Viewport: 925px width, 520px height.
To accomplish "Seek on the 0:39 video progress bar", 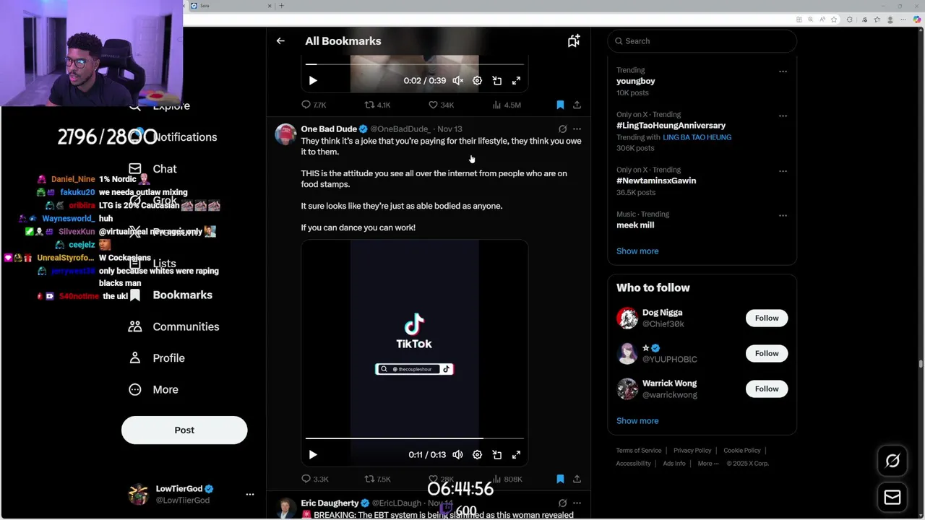I will click(x=414, y=64).
